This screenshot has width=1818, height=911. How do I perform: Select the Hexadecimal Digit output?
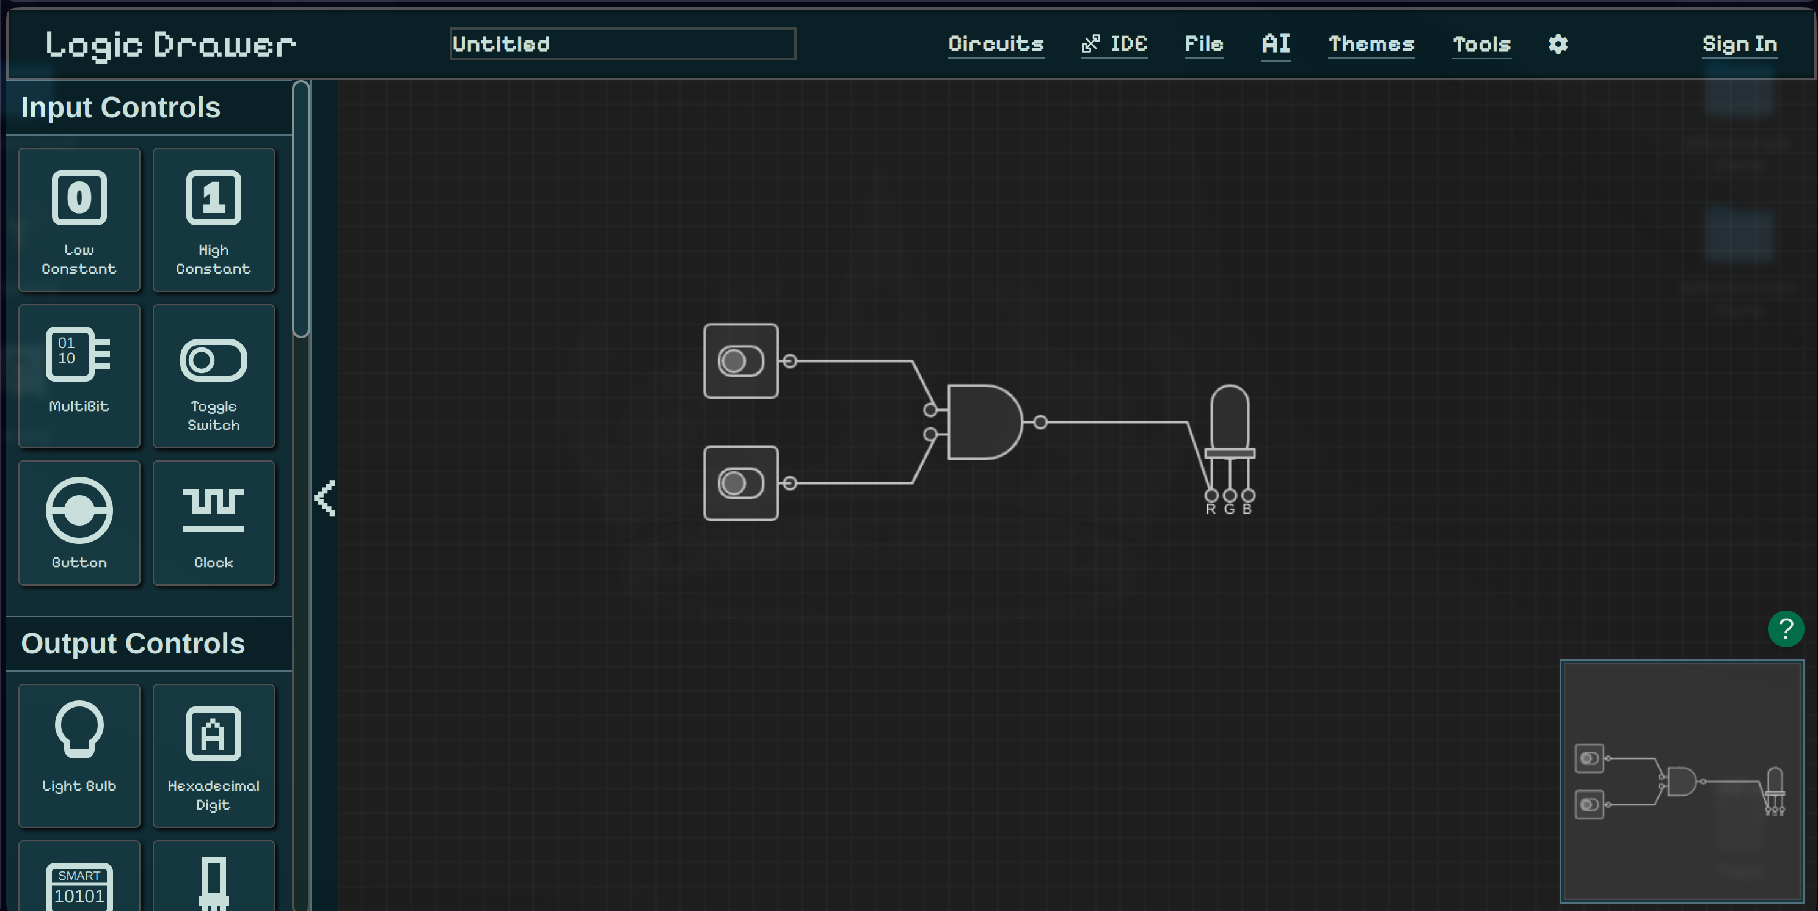point(213,756)
